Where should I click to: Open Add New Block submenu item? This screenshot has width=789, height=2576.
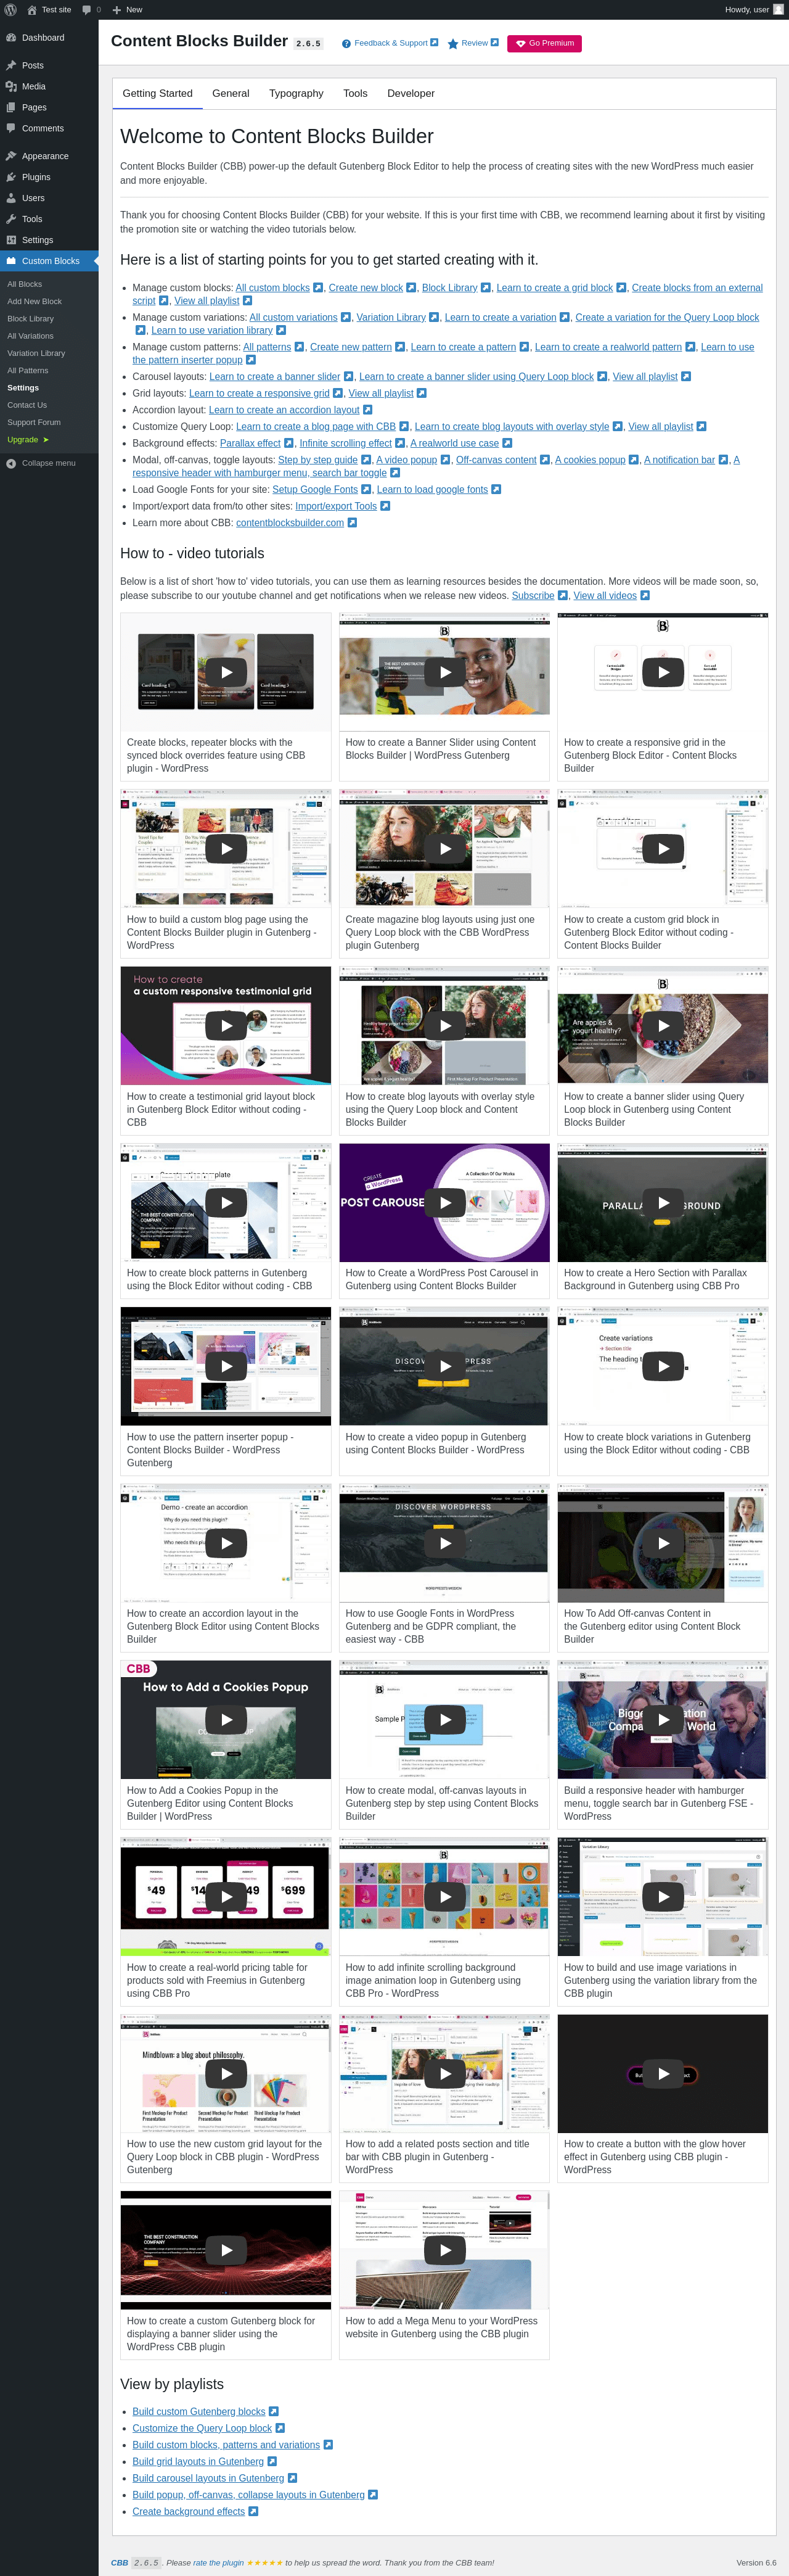coord(35,302)
